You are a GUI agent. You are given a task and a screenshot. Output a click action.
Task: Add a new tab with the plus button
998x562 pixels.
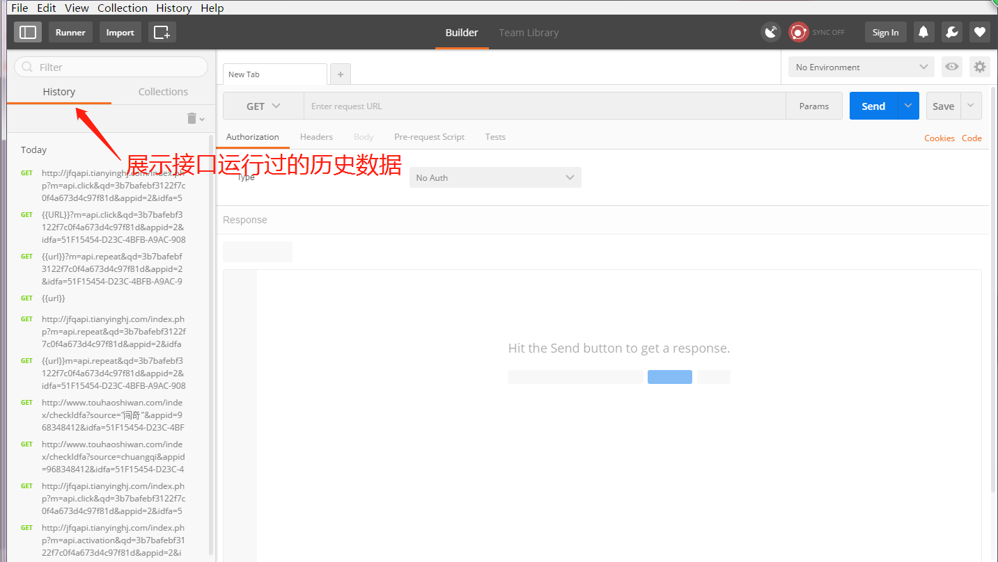(x=341, y=74)
